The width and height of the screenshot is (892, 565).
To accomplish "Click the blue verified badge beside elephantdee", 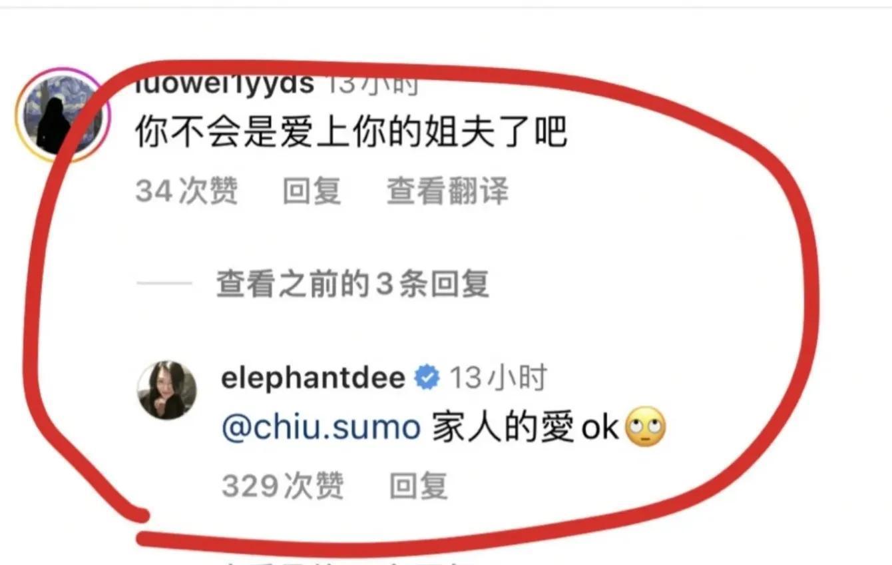I will (427, 378).
